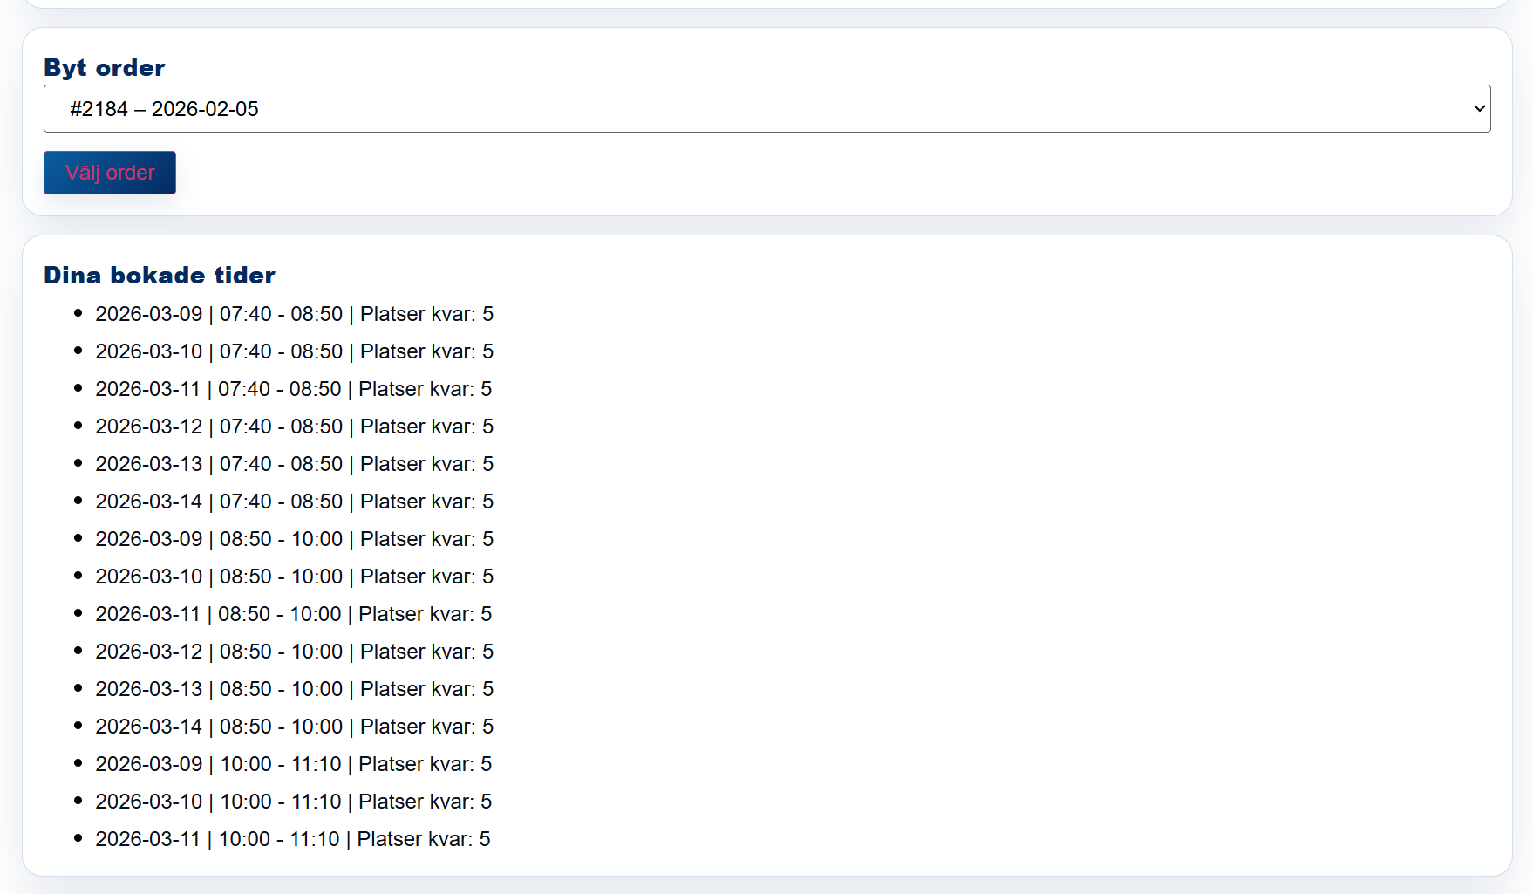Select booking 2026-03-14 08:50 - 10:00
1533x894 pixels.
pyautogui.click(x=294, y=727)
